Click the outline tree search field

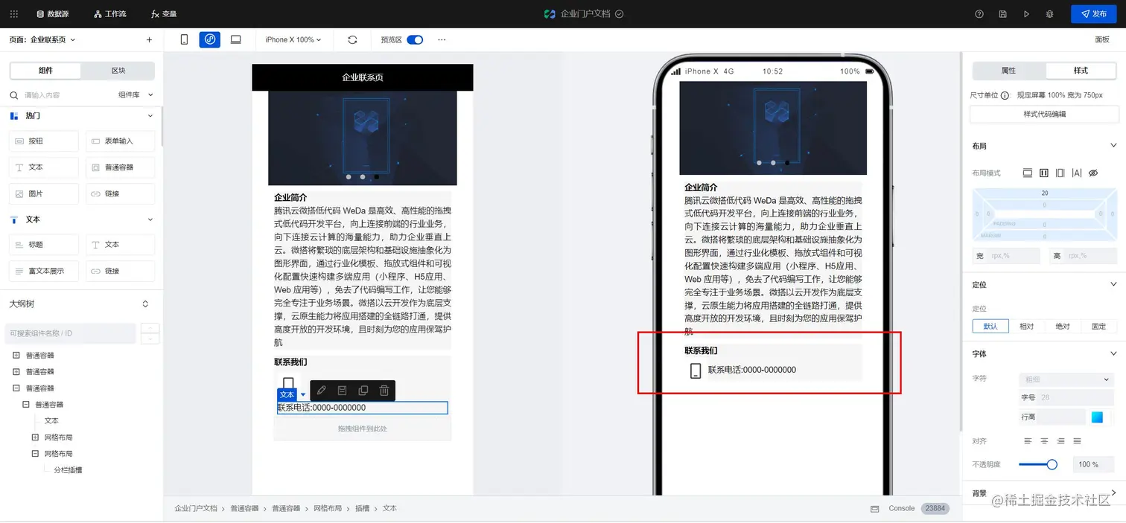(71, 333)
